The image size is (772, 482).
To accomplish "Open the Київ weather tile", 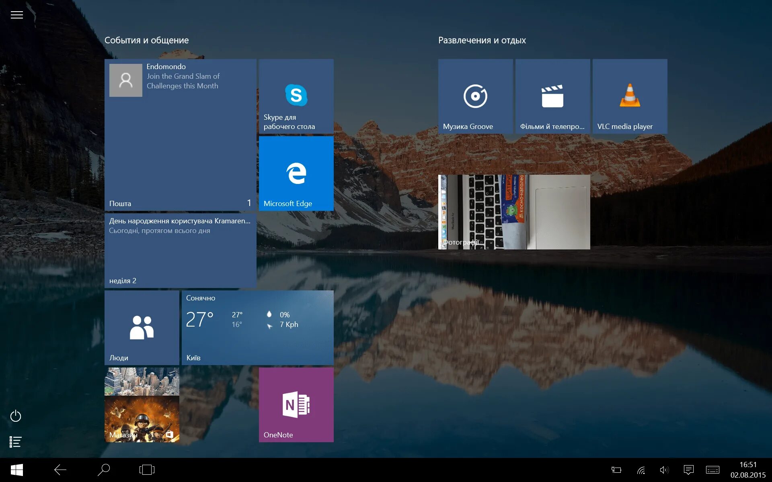I will pos(257,328).
